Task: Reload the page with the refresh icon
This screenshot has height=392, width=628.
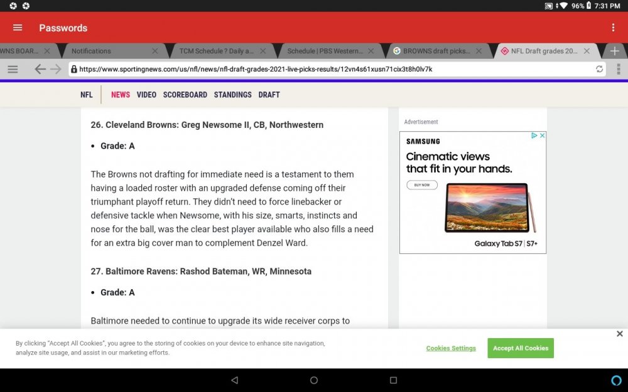Action: point(599,69)
